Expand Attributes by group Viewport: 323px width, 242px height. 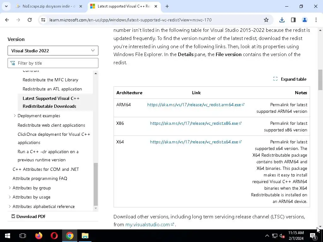[x=10, y=188]
